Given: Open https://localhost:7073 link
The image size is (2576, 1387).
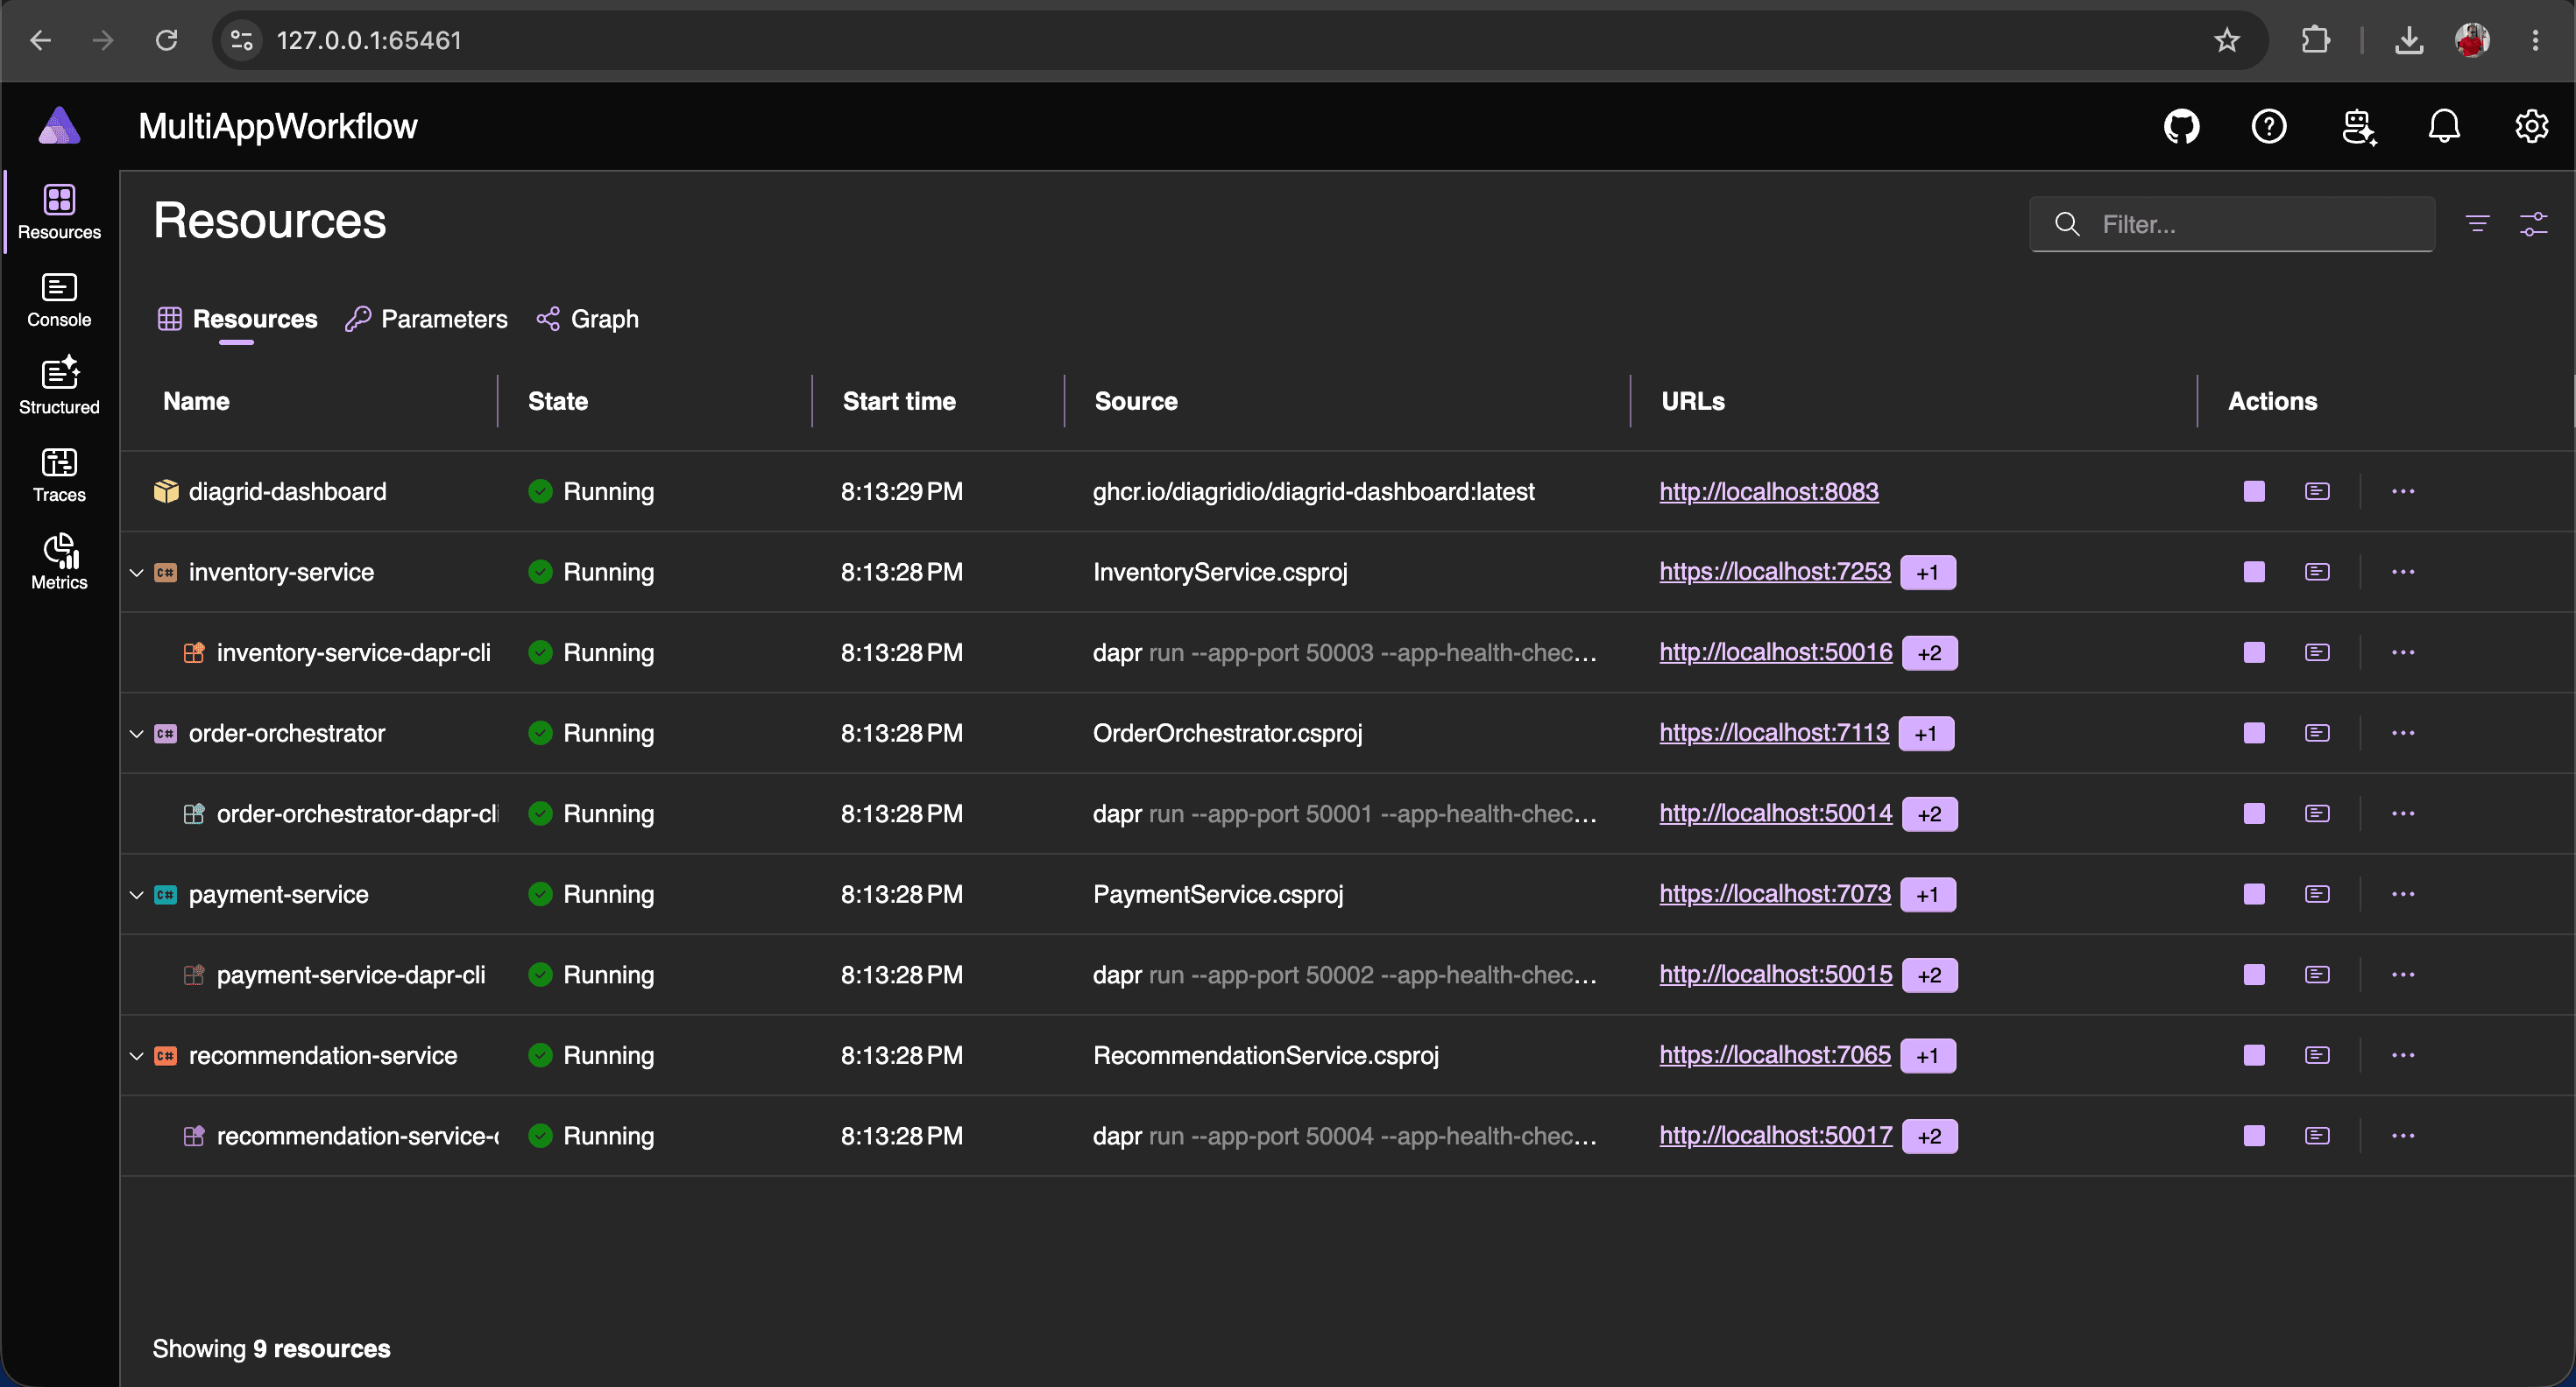Looking at the screenshot, I should click(1775, 893).
